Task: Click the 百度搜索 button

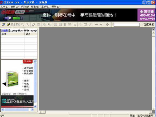Action: [149, 25]
